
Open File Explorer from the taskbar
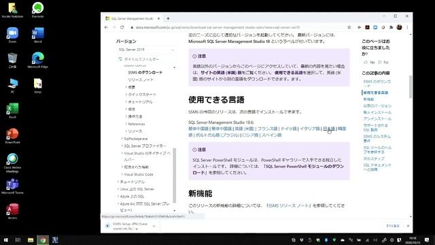click(x=31, y=240)
